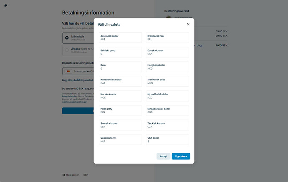Select the Månadsvis radio button
Screen dimensions: 288x182
pos(67,37)
